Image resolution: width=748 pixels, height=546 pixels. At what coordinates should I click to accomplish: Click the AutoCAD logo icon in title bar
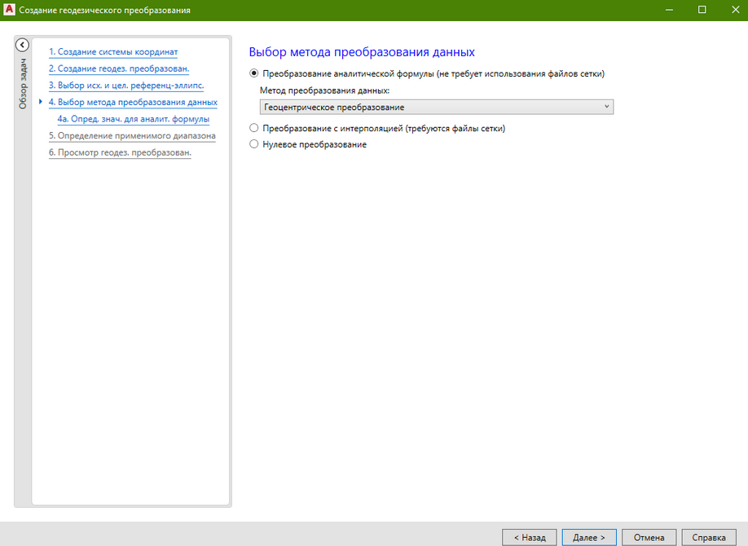[10, 10]
